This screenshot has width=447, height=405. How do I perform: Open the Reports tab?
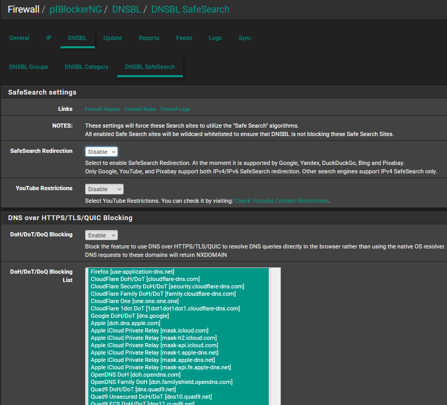pyautogui.click(x=149, y=38)
